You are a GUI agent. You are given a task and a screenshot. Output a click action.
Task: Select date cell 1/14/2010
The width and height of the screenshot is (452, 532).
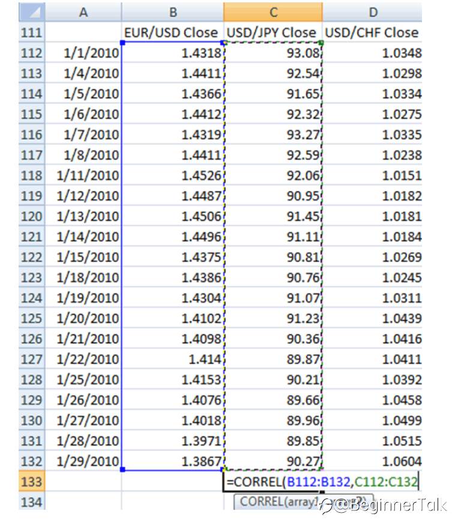[x=83, y=236]
